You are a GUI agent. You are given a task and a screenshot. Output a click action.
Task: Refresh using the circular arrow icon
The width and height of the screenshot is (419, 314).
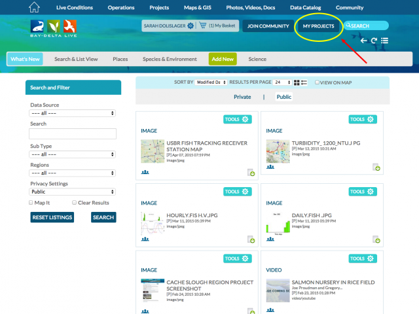[x=374, y=41]
